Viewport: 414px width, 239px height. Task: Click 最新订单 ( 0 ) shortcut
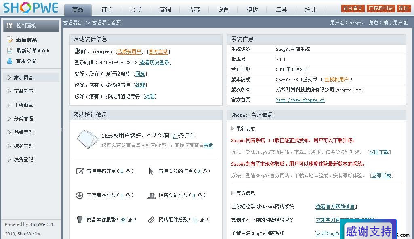click(32, 50)
